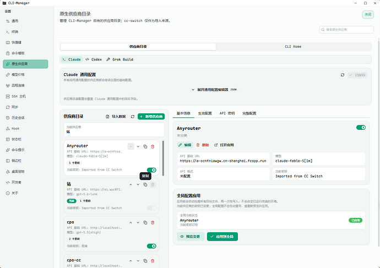Viewport: 380px width, 268px height.
Task: Click the 当前供应商 box showing 站
Action: [114, 129]
